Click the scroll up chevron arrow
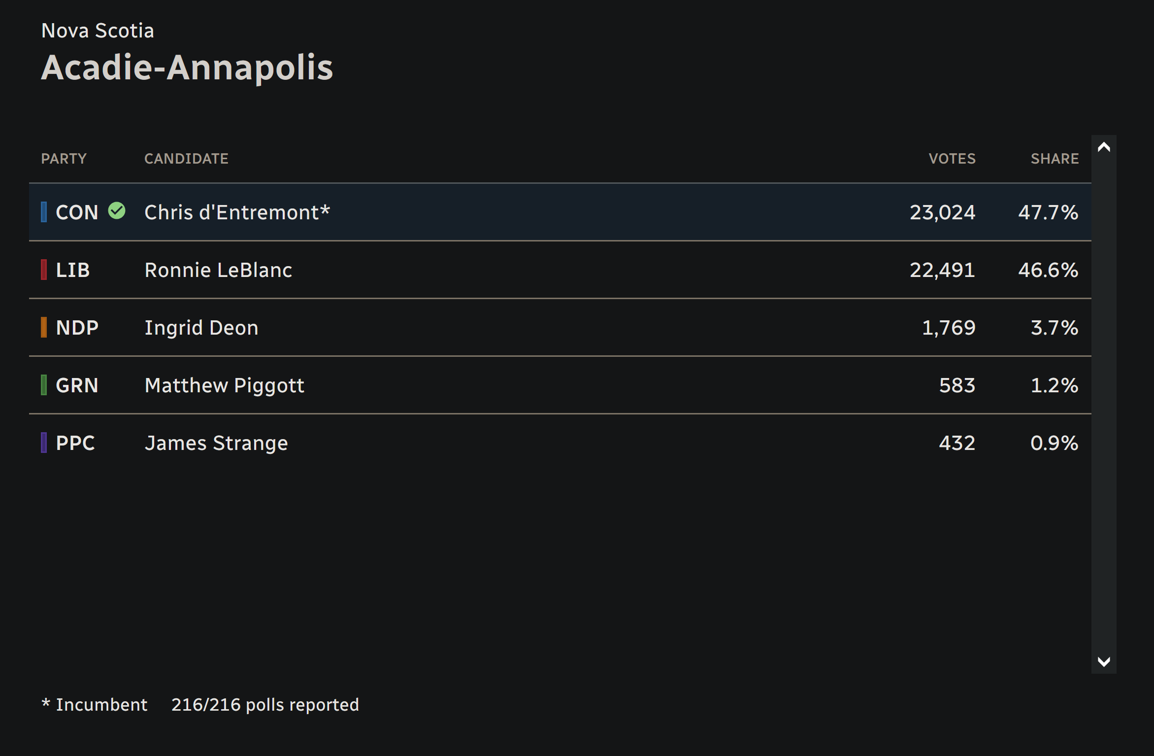Screen dimensions: 1154x756 pyautogui.click(x=1104, y=147)
